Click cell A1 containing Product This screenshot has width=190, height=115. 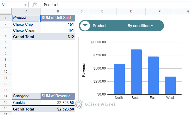pos(26,18)
